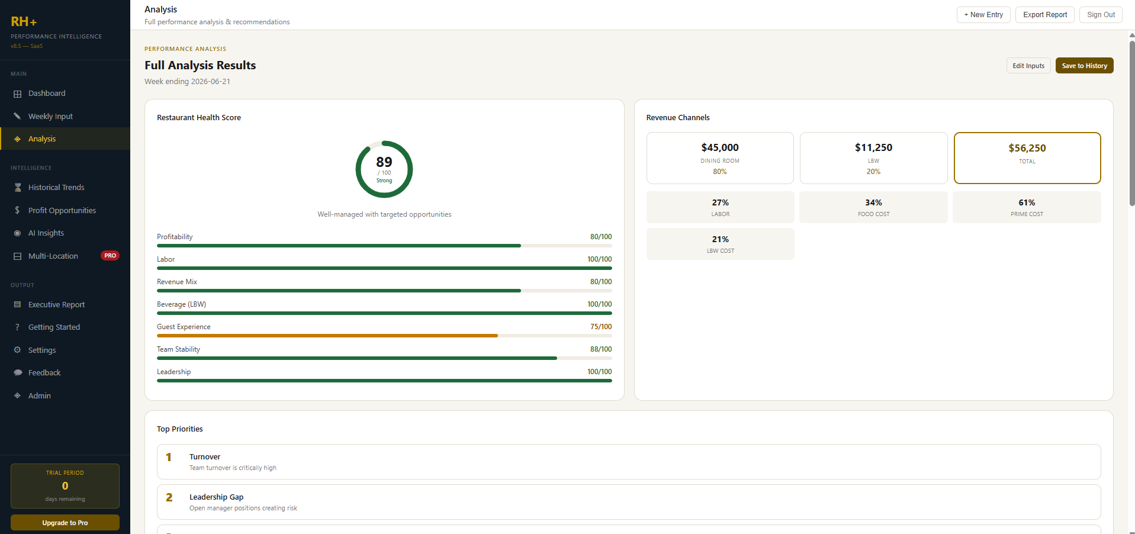Open the Admin page
The height and width of the screenshot is (534, 1135).
point(65,395)
